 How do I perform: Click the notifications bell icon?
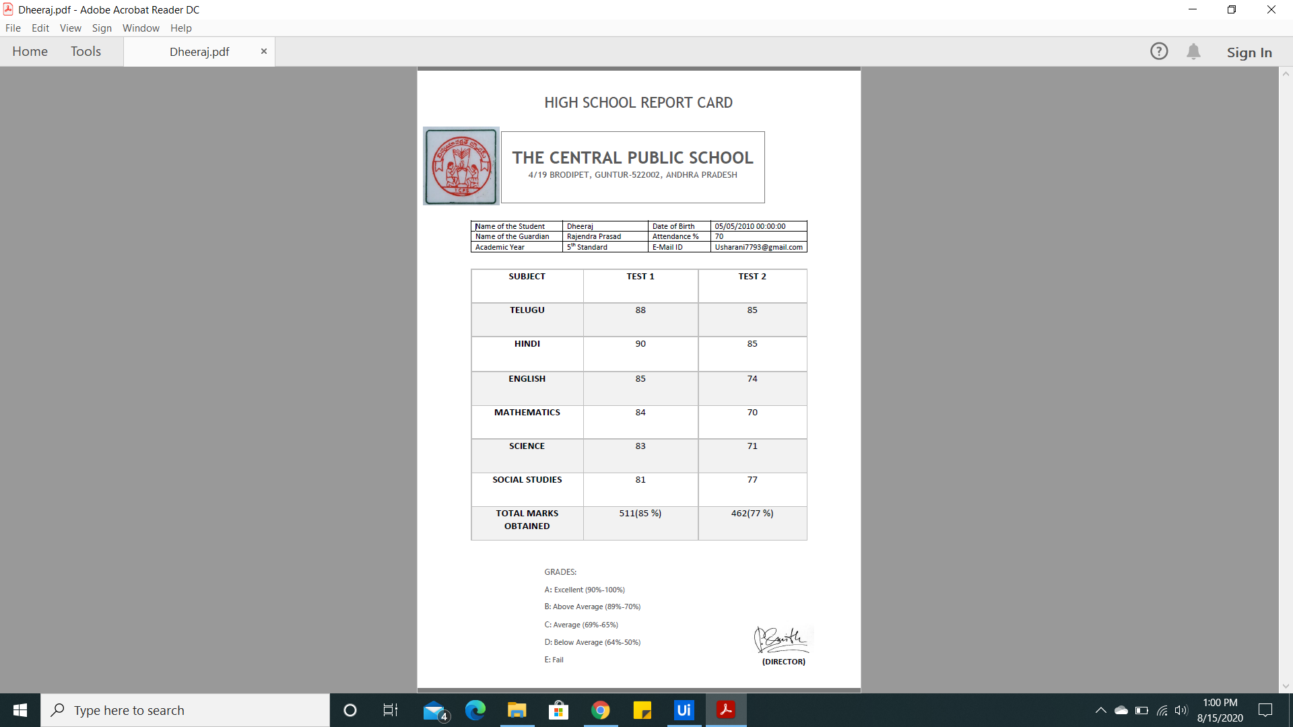1193,52
